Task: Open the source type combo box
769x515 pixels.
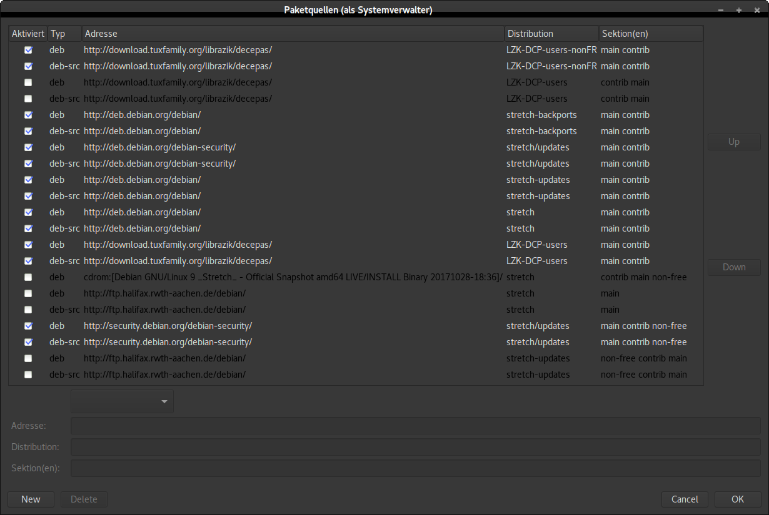Action: [x=123, y=401]
